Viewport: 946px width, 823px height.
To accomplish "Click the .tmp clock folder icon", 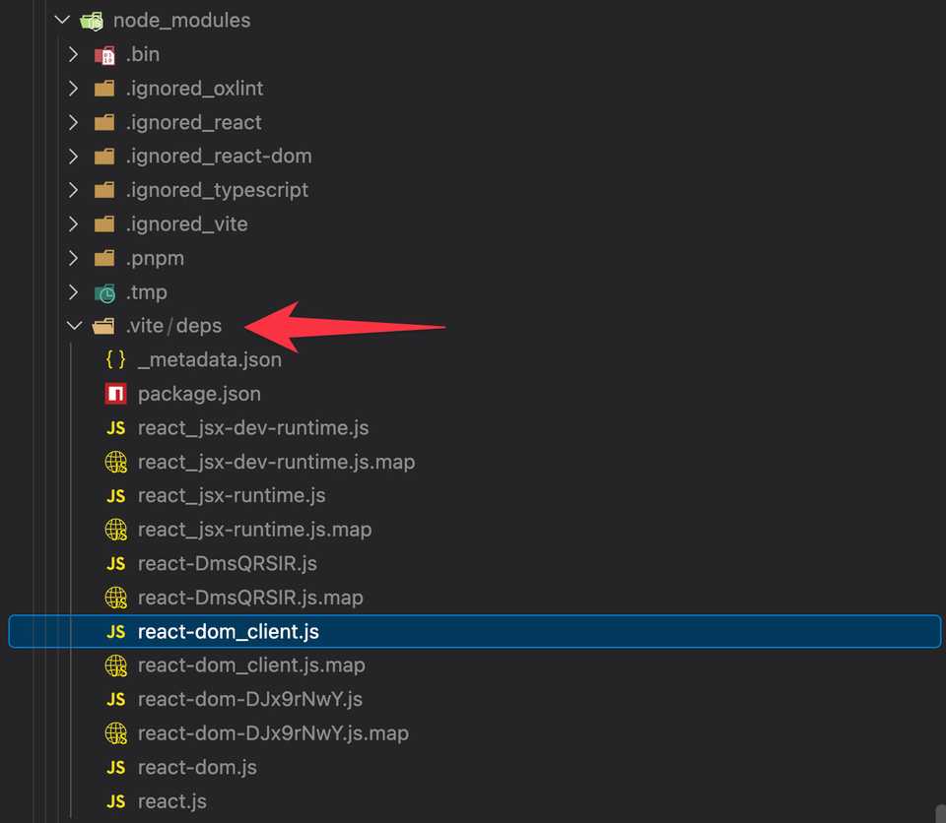I will [104, 292].
